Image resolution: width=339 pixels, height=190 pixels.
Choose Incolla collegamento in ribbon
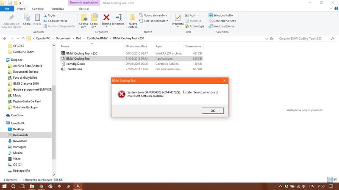[x=59, y=26]
